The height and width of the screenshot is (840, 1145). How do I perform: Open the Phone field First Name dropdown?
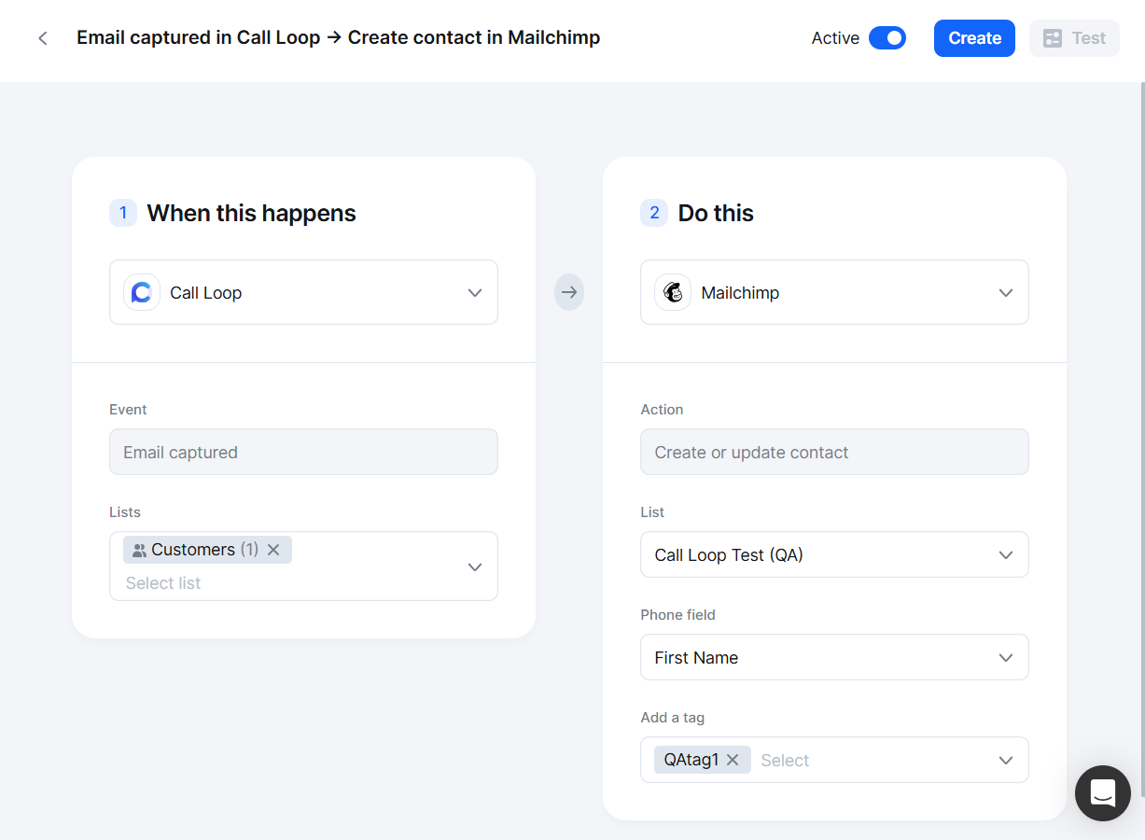[834, 657]
